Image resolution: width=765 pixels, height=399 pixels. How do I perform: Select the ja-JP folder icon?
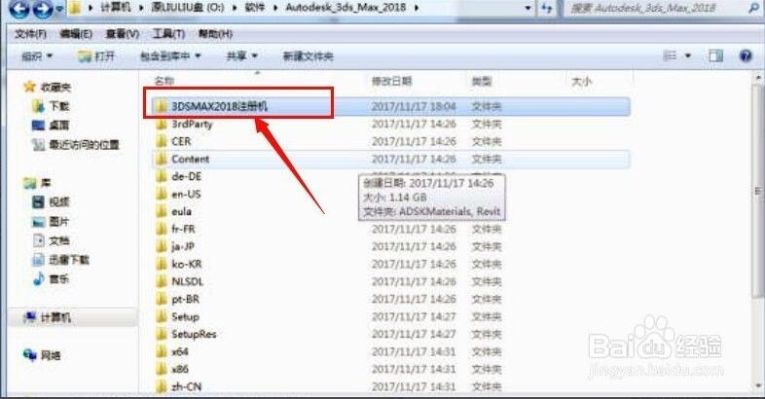162,247
